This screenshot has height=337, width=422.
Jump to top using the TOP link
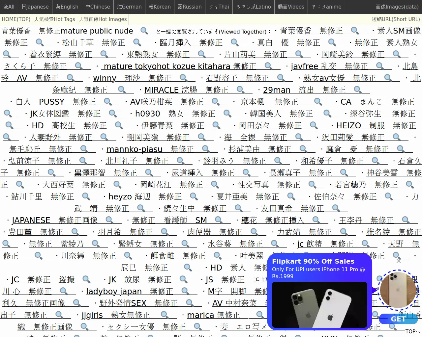click(412, 331)
